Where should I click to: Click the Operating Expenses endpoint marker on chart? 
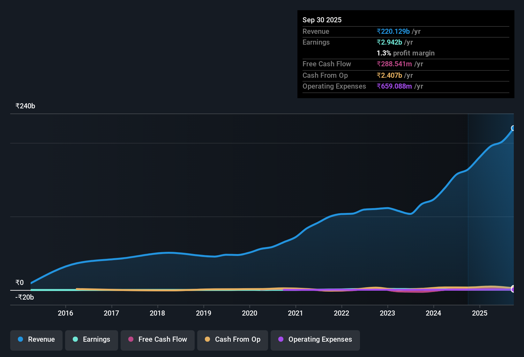[513, 289]
